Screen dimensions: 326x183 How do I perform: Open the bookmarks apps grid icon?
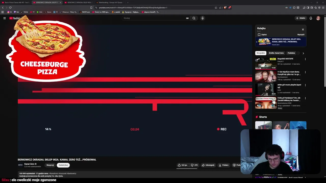coord(3,12)
